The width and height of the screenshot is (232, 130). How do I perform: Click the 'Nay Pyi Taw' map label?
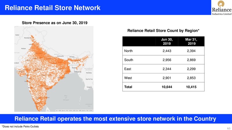click(89, 79)
